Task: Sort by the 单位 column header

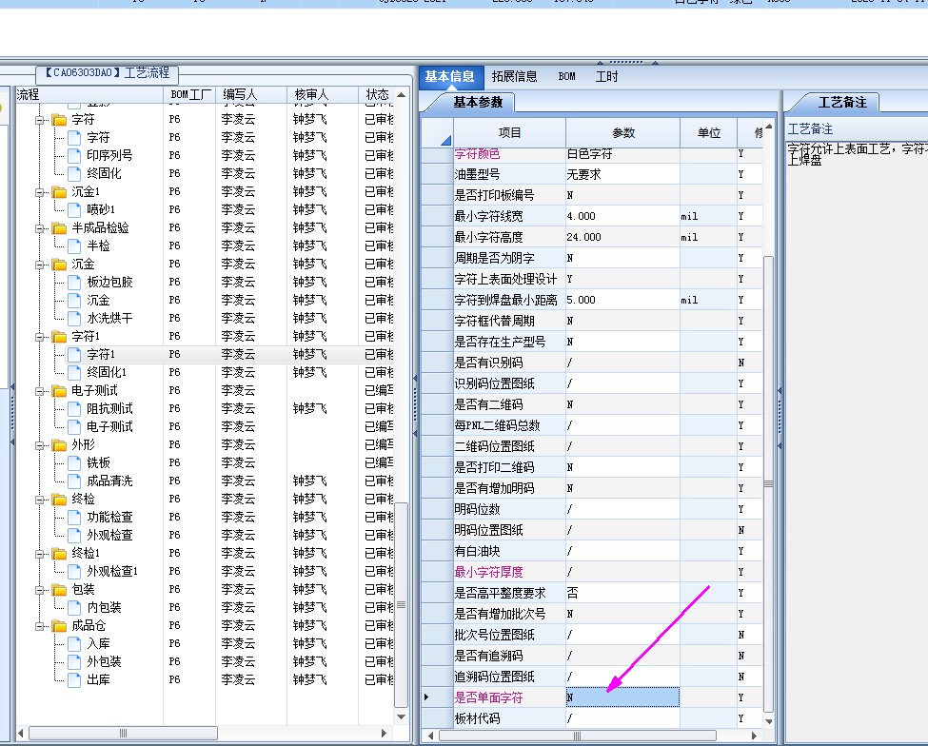Action: click(708, 133)
